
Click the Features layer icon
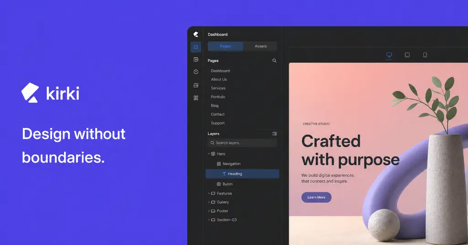click(x=213, y=193)
